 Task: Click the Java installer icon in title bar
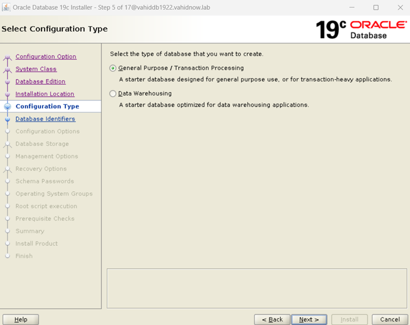point(7,8)
